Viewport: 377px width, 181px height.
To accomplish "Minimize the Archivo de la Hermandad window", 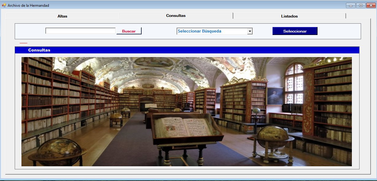I will 351,5.
